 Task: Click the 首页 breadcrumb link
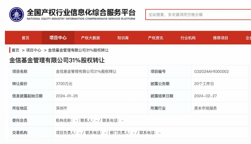15,50
